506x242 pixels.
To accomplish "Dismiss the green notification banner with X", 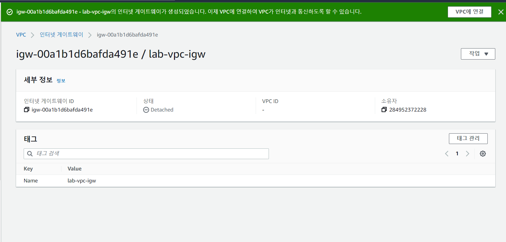I will [501, 11].
